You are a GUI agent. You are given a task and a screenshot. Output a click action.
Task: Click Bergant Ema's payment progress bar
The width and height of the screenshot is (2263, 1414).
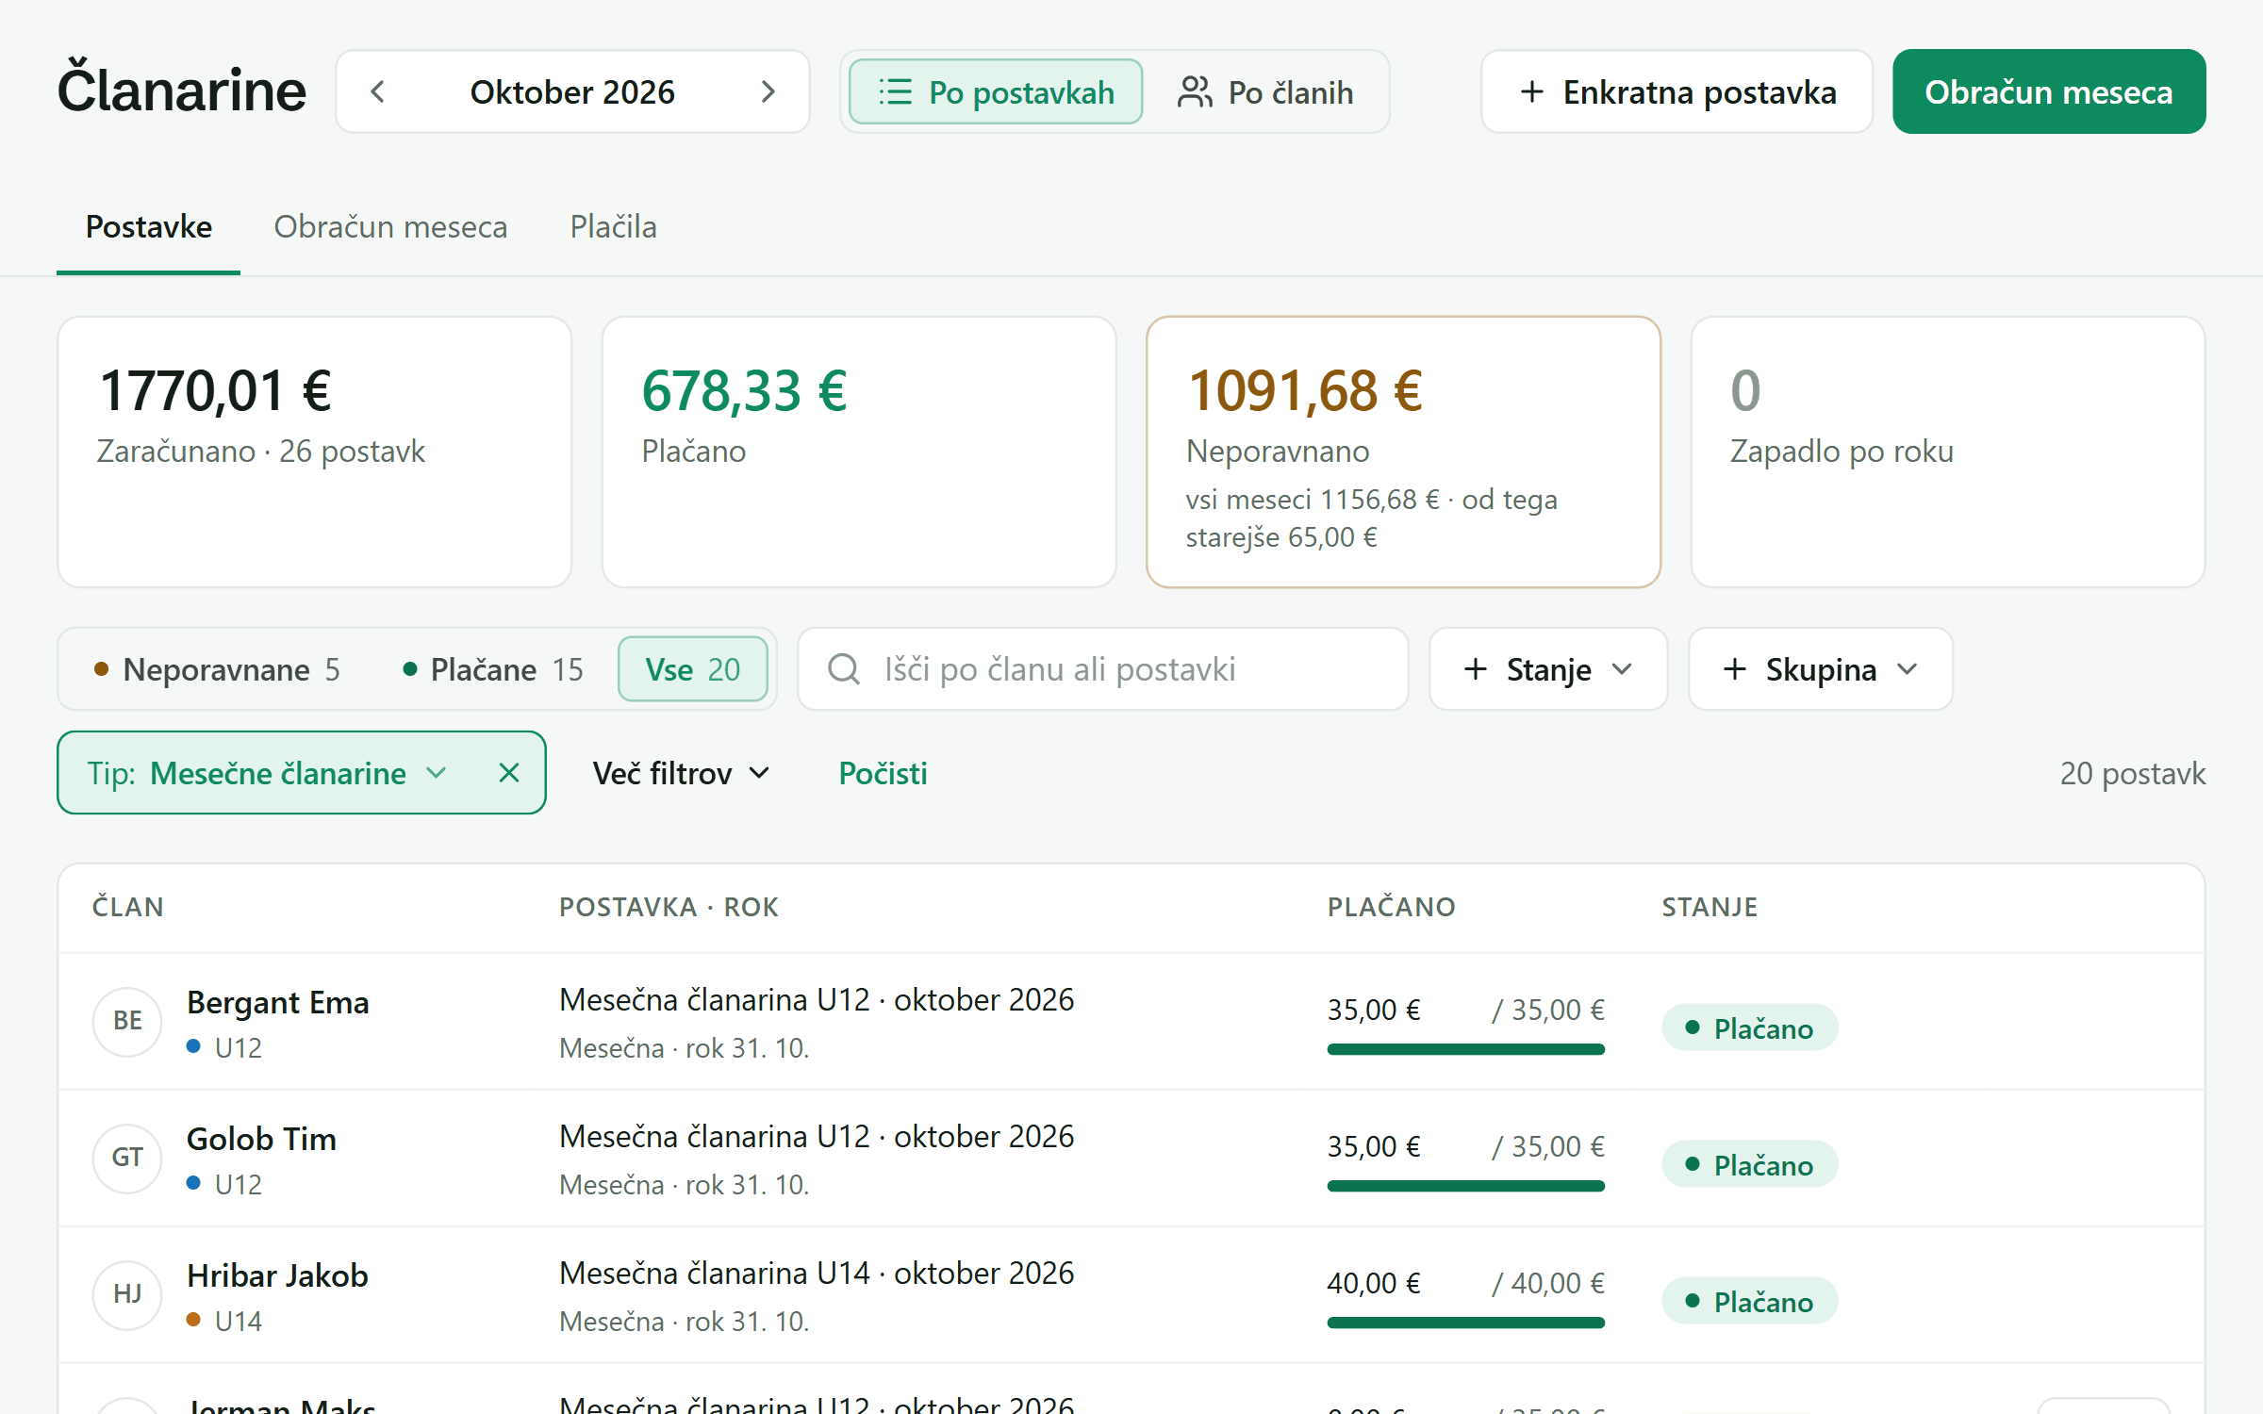[1465, 1049]
